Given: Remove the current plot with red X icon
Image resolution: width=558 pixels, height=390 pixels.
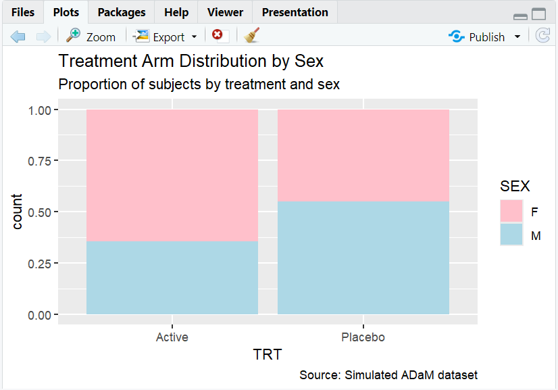Looking at the screenshot, I should coord(218,36).
